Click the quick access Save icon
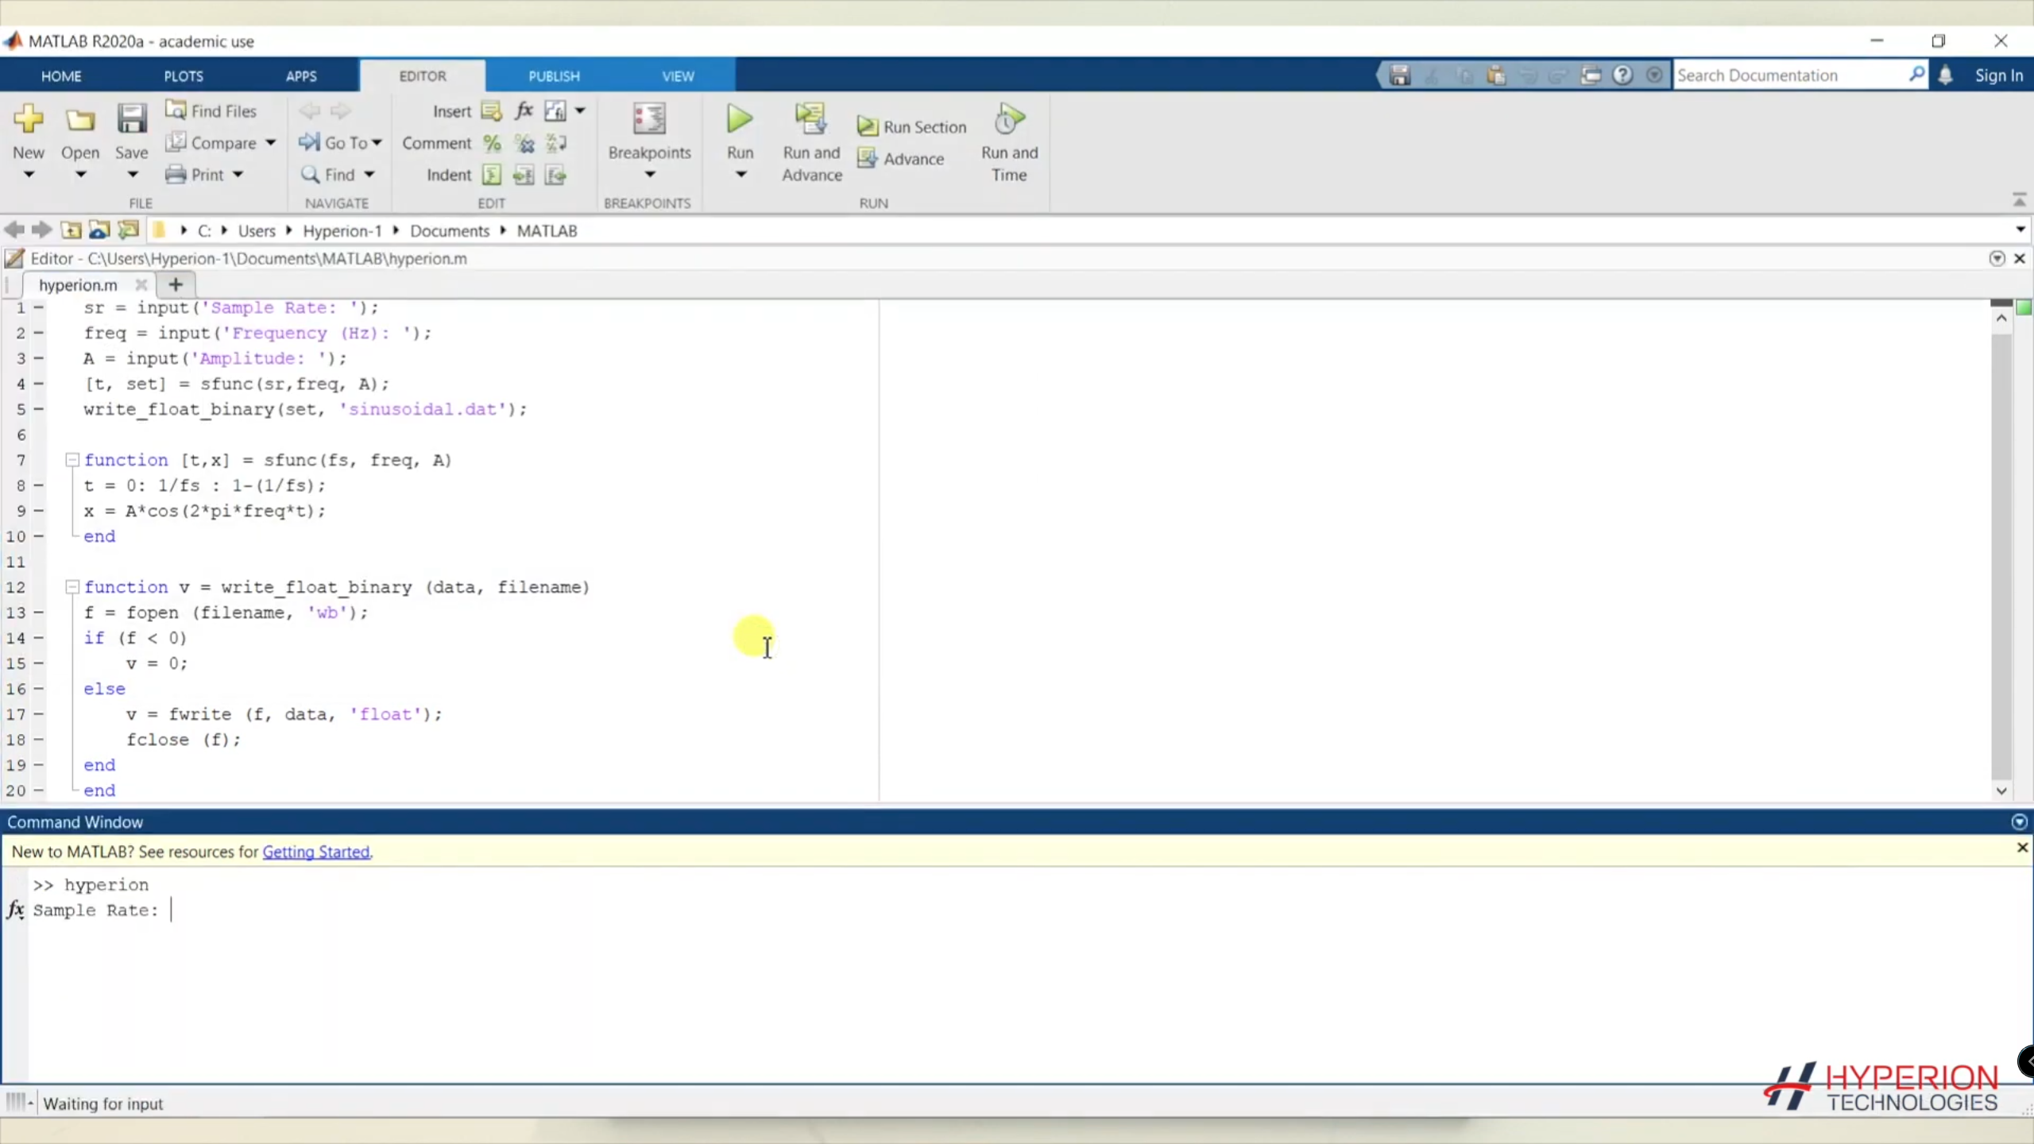Viewport: 2034px width, 1144px height. click(1400, 75)
